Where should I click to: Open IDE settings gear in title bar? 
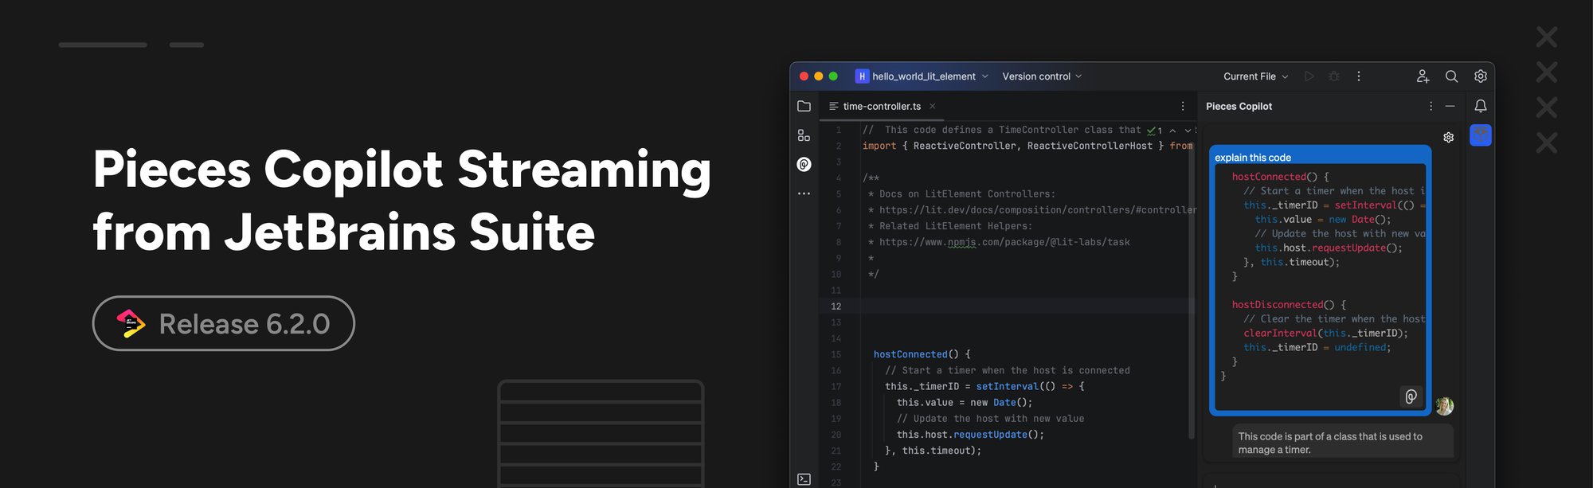(1480, 76)
